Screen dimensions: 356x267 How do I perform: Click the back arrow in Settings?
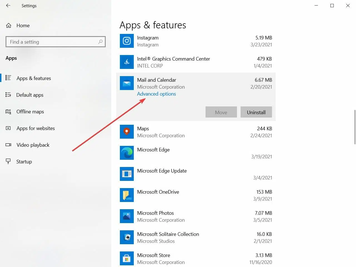(8, 6)
